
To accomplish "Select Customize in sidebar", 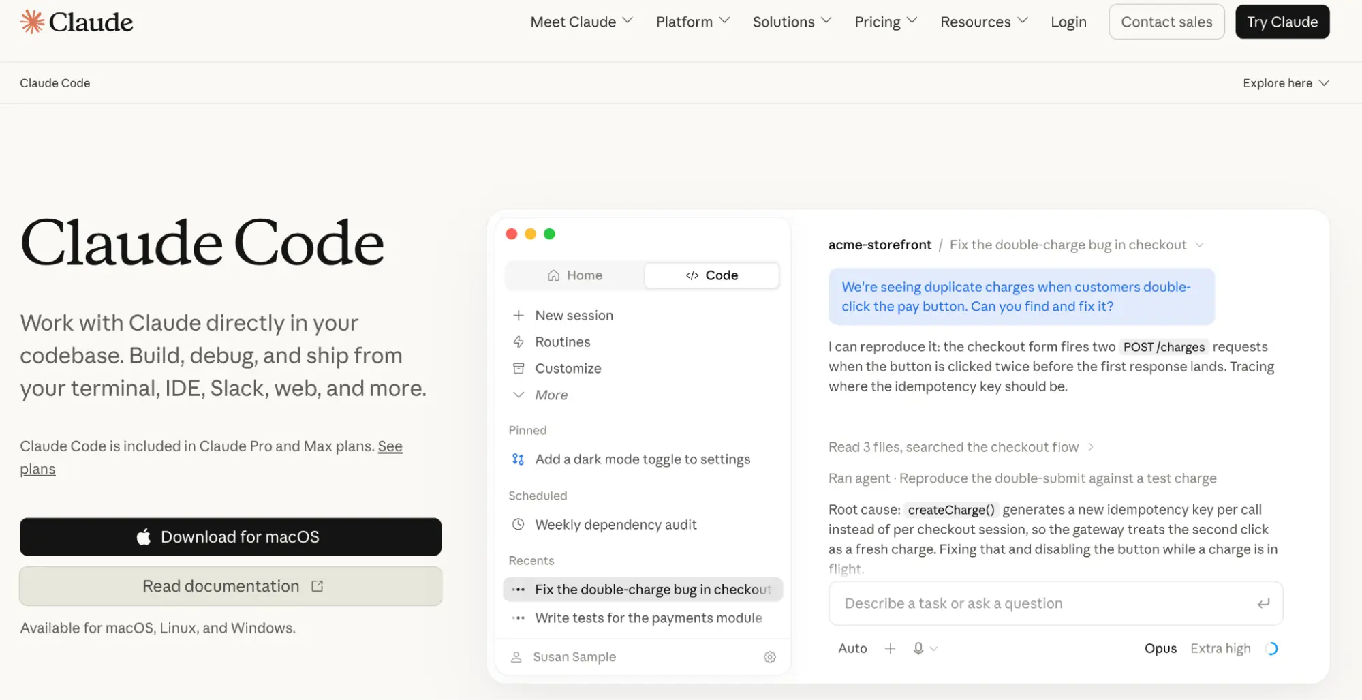I will (568, 368).
